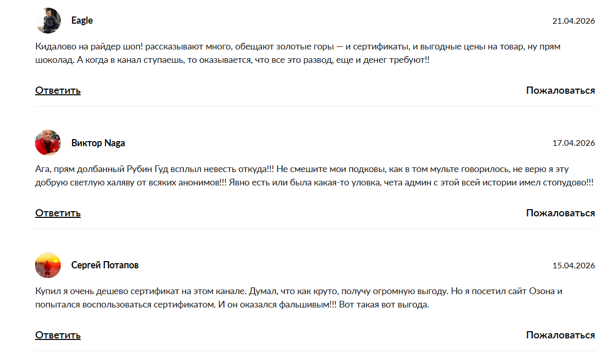Report Сергей Потапов's comment
Image resolution: width=603 pixels, height=359 pixels.
tap(560, 335)
